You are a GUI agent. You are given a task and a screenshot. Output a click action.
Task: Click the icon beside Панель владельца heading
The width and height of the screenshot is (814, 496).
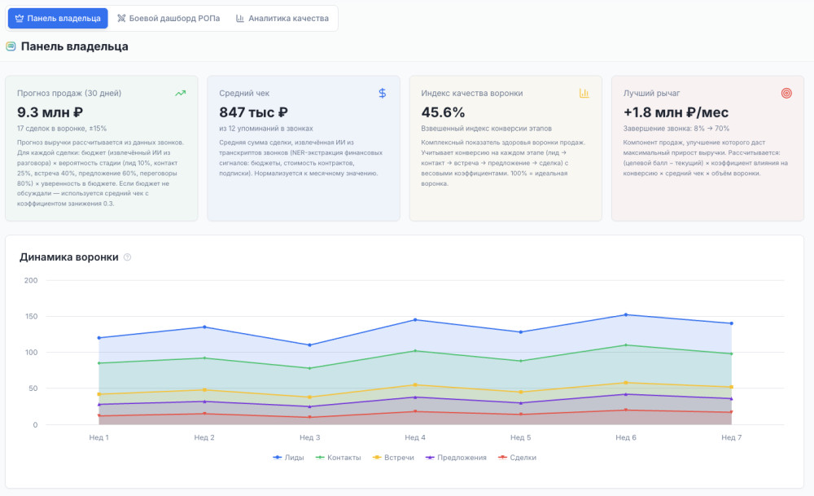click(11, 46)
